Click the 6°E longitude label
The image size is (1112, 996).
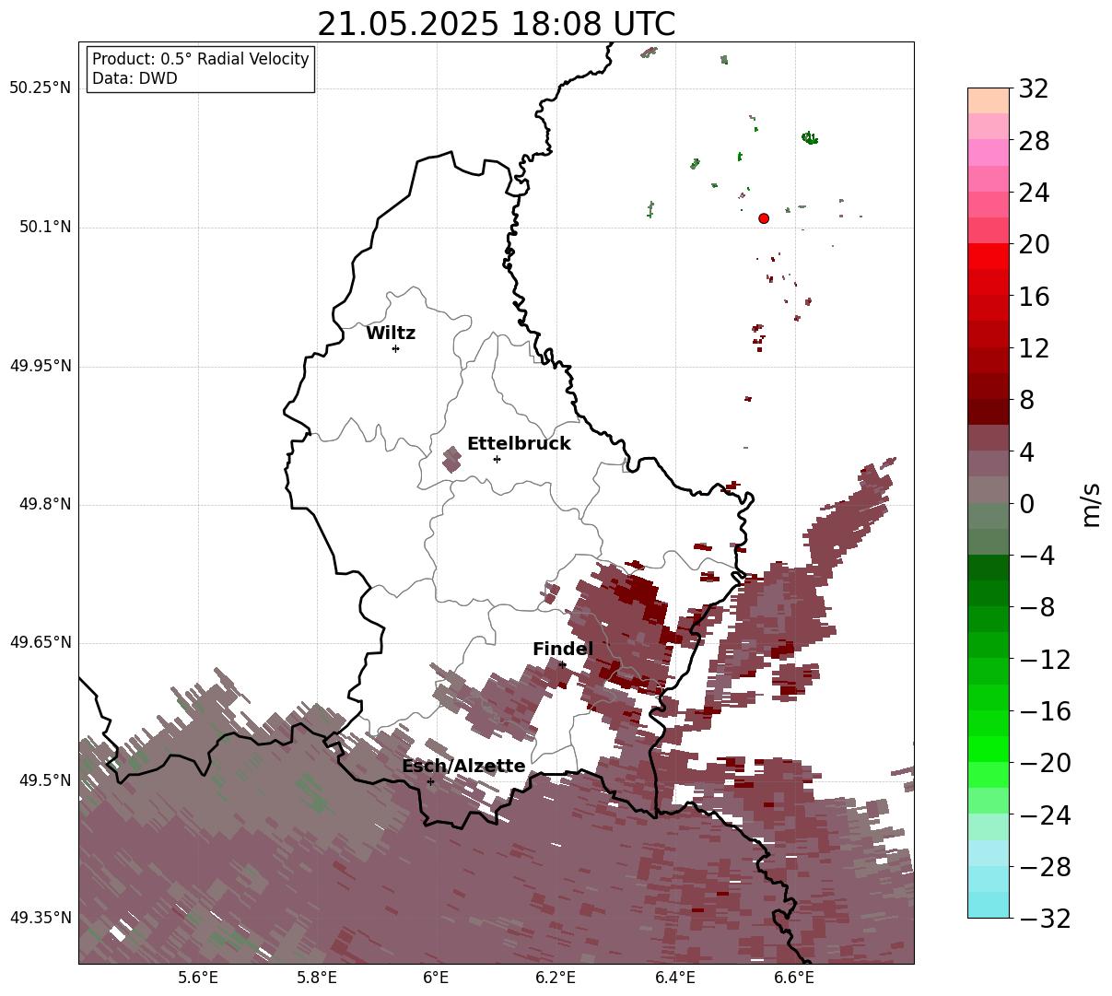[x=436, y=977]
